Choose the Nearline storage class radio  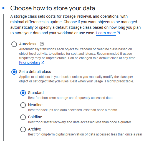[23, 105]
